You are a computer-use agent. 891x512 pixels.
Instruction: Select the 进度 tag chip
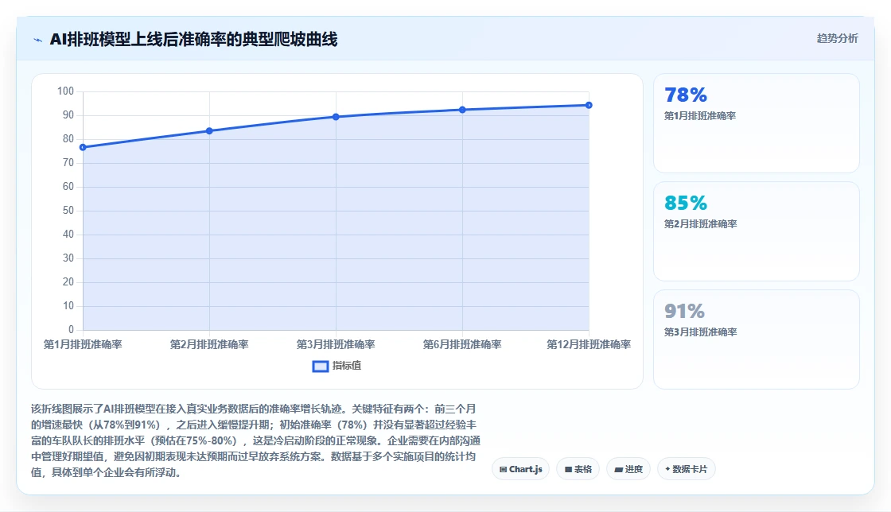pyautogui.click(x=628, y=469)
